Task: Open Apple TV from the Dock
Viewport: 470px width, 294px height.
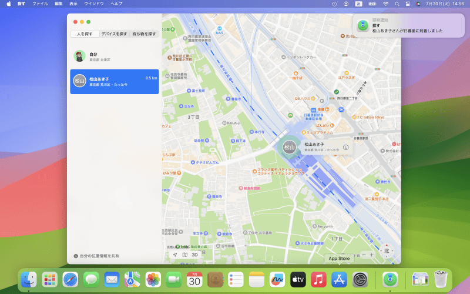Action: [298, 280]
